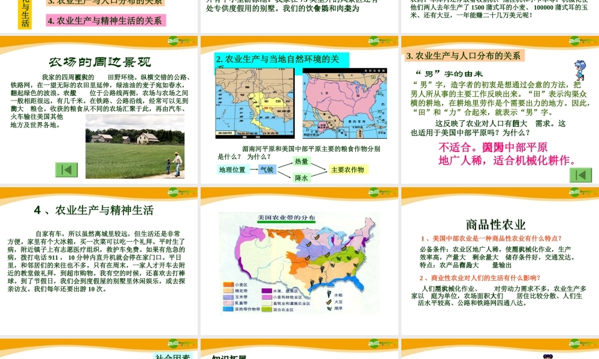Image resolution: width=599 pixels, height=359 pixels.
Task: Select the 美国农业带的分布 colored map
Action: pyautogui.click(x=299, y=263)
